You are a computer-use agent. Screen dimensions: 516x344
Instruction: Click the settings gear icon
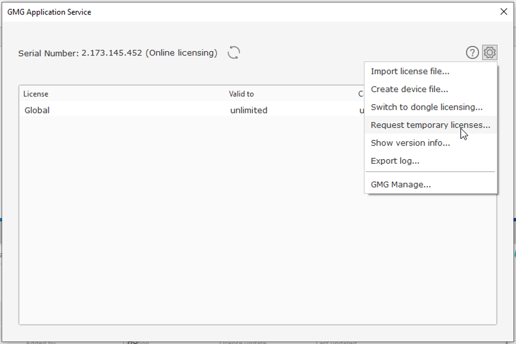490,52
